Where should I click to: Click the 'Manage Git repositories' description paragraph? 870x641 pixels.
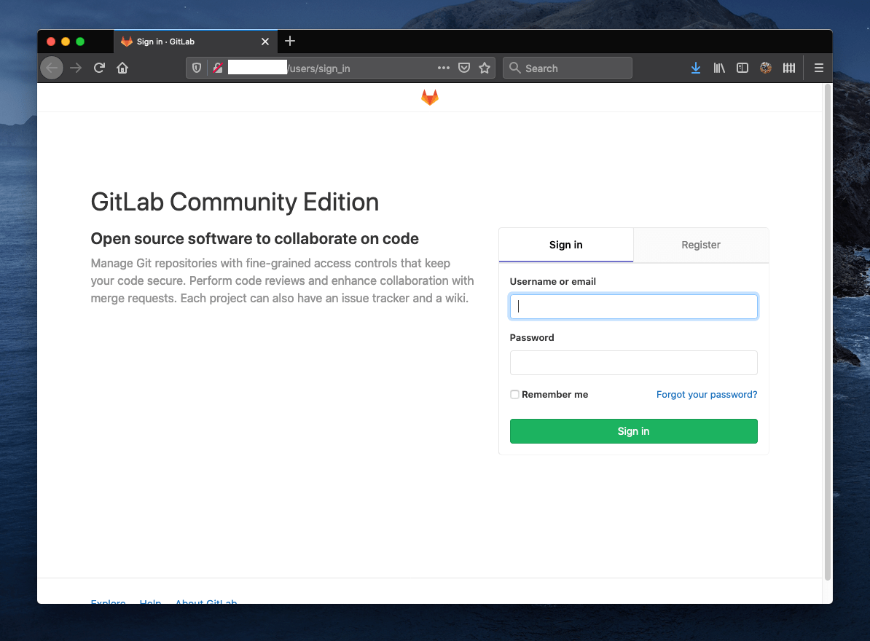(283, 280)
